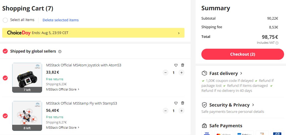Uncheck the M5Stamp Fly item checkbox
The width and height of the screenshot is (286, 135).
pos(5,116)
